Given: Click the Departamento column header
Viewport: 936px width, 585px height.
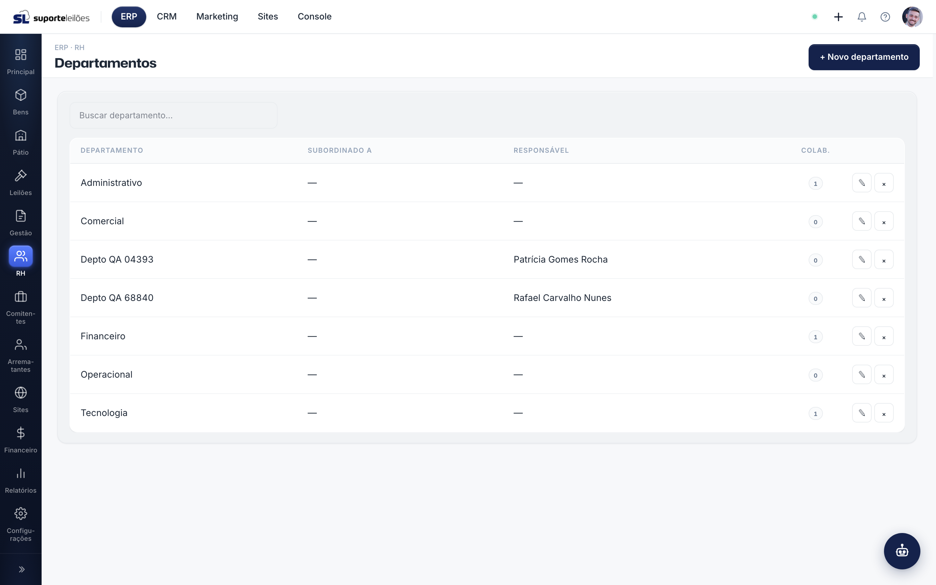Looking at the screenshot, I should tap(112, 150).
